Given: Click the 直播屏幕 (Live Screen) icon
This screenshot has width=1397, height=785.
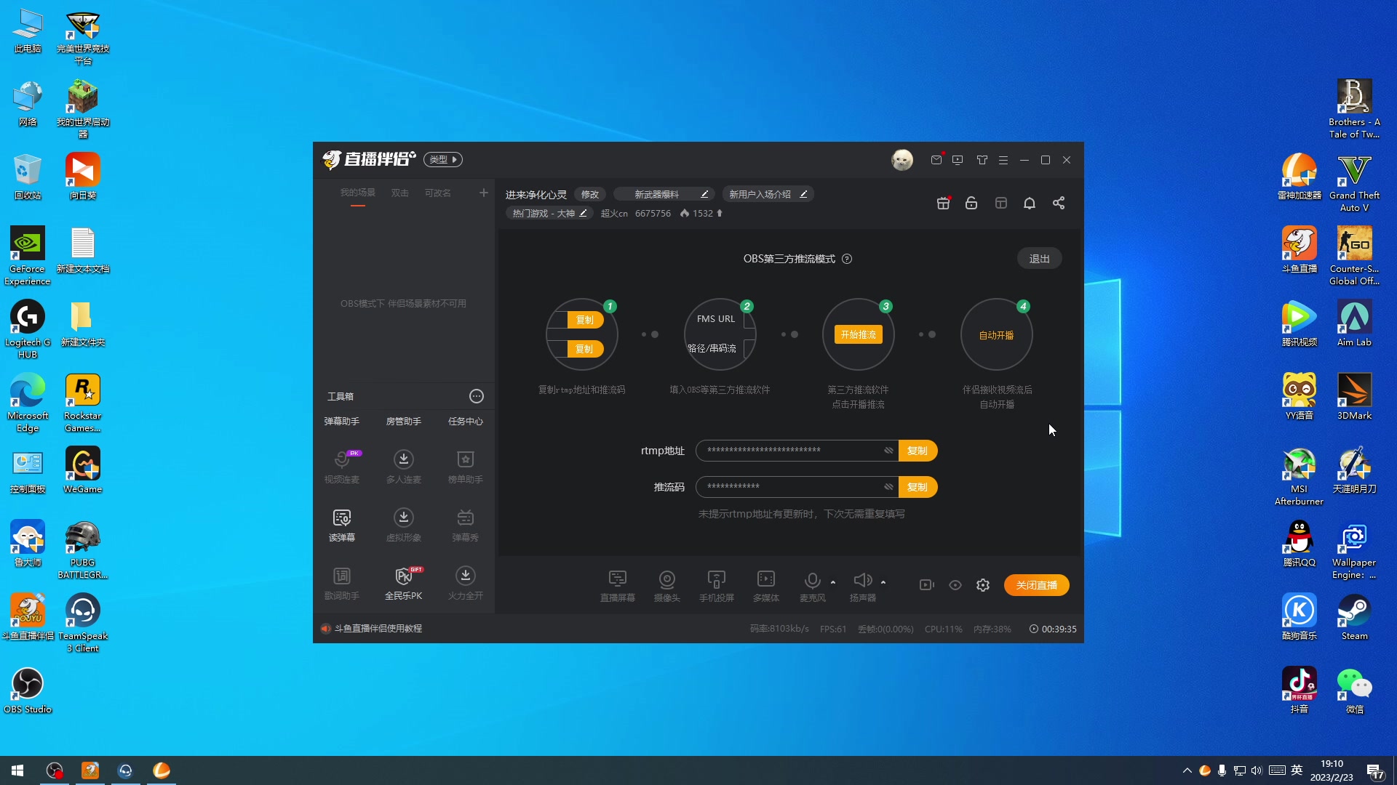Looking at the screenshot, I should tap(618, 584).
